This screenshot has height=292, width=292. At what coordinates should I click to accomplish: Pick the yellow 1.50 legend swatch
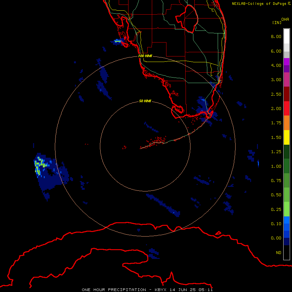pyautogui.click(x=286, y=137)
